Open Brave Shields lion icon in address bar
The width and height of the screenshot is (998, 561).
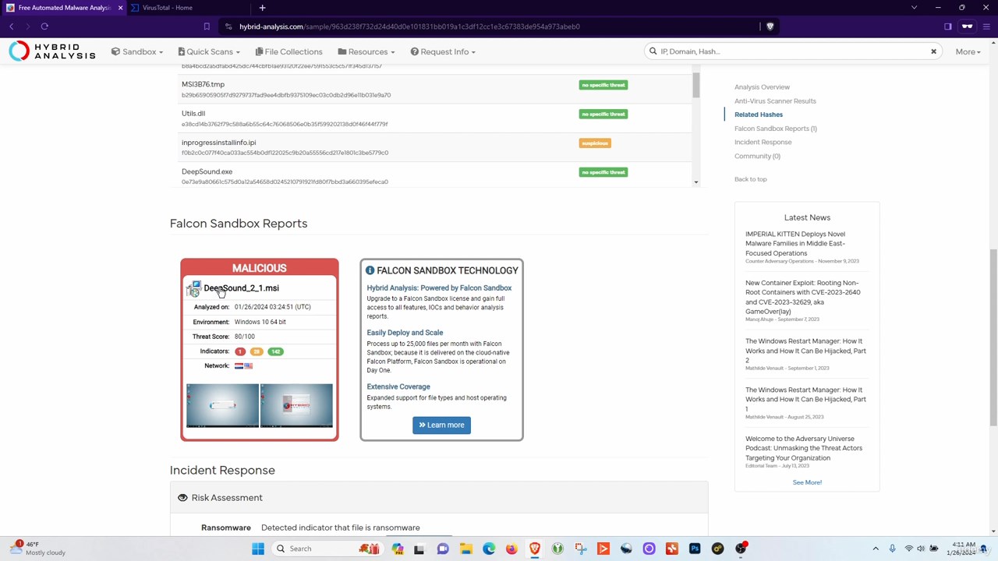pos(770,26)
